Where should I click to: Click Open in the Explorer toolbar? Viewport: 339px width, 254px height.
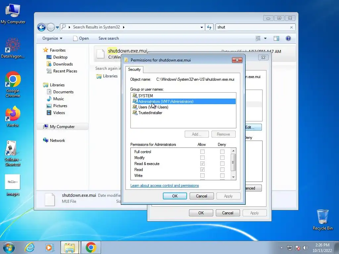click(81, 38)
